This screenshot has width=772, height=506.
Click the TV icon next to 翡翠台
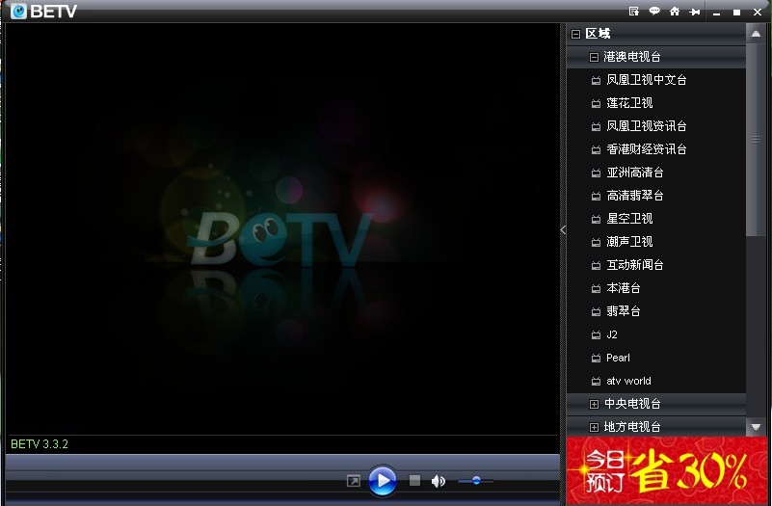coord(596,312)
